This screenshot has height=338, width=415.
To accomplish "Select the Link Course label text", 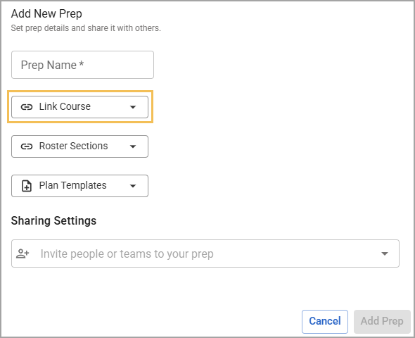I will 65,106.
